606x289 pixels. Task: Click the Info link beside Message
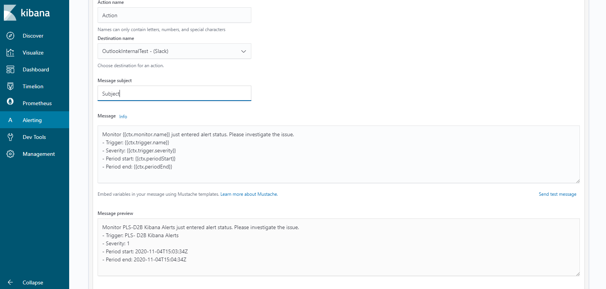(123, 117)
